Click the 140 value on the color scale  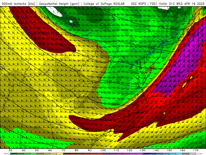coord(156,150)
